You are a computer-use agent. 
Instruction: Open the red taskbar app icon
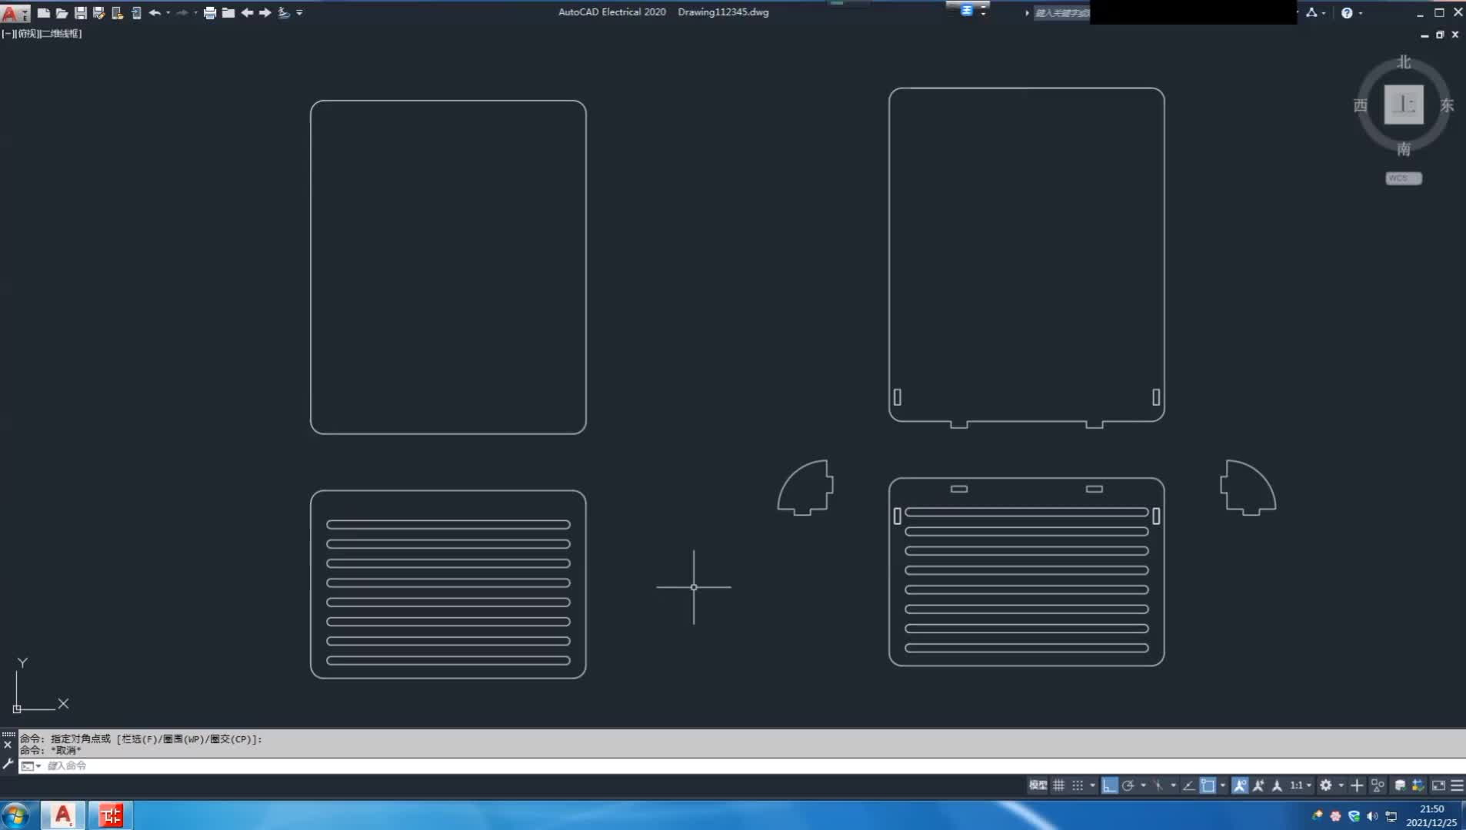tap(110, 815)
